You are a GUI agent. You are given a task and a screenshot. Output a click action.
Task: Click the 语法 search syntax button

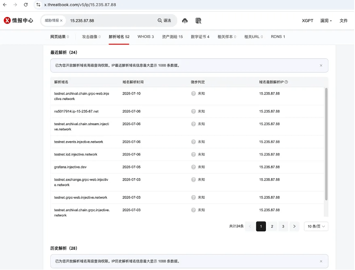tap(164, 21)
